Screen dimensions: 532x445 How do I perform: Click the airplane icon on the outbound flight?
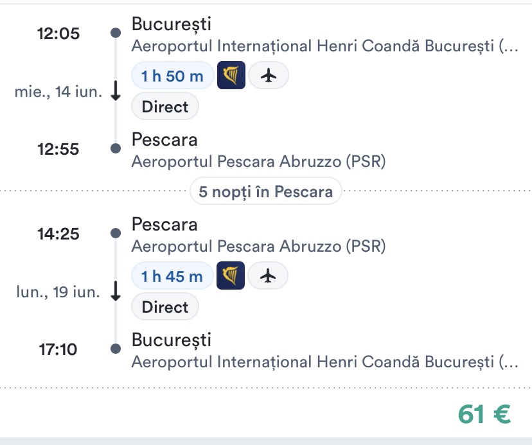tap(269, 76)
